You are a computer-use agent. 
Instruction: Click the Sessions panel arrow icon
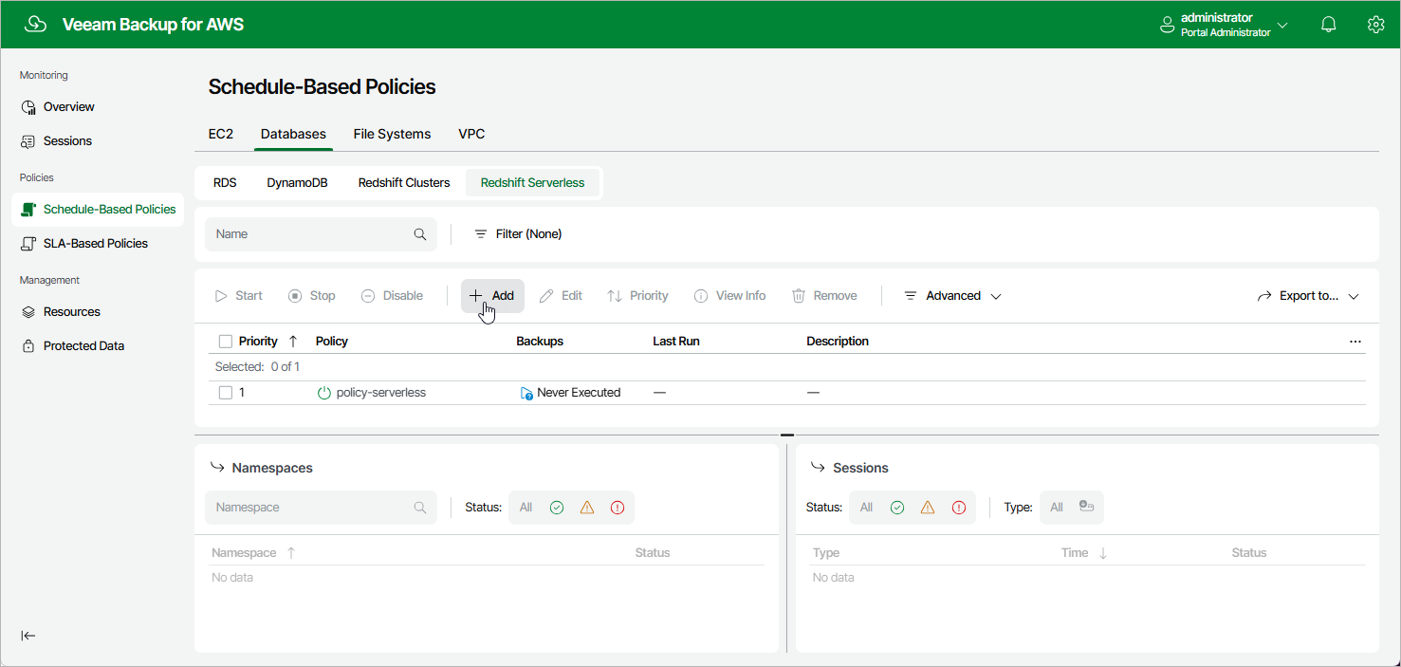coord(817,468)
